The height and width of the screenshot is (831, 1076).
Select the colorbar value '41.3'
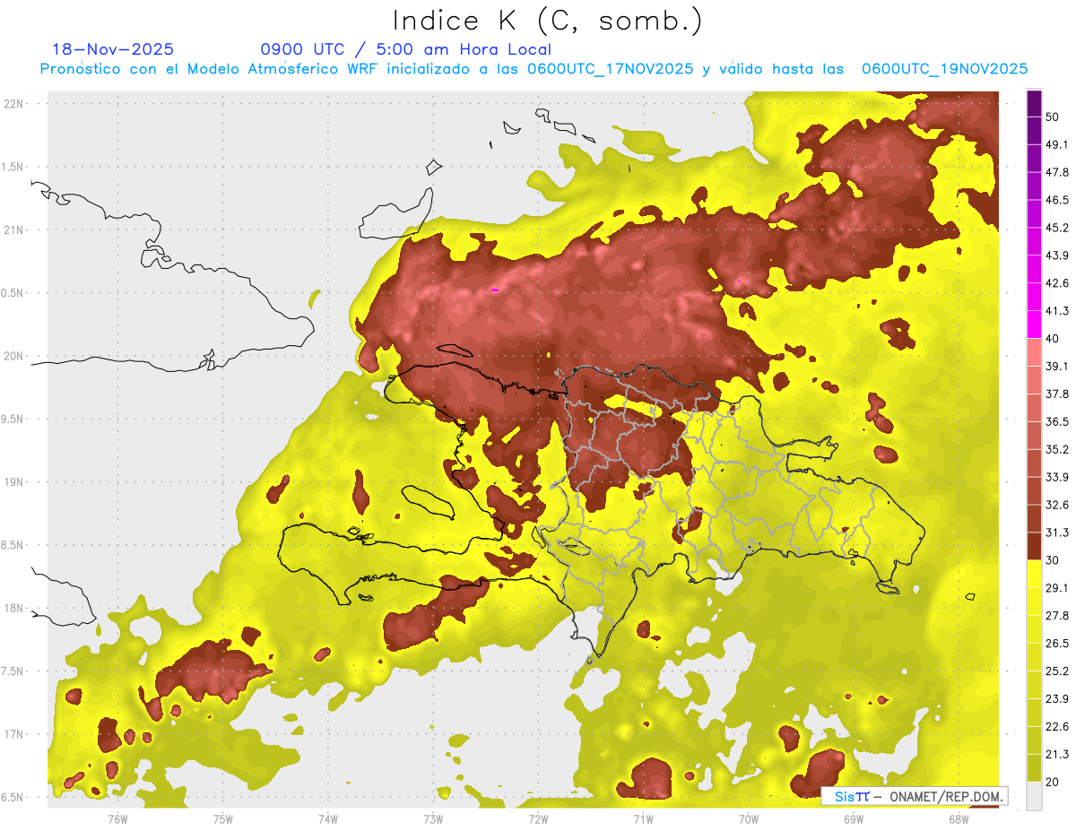point(1057,311)
